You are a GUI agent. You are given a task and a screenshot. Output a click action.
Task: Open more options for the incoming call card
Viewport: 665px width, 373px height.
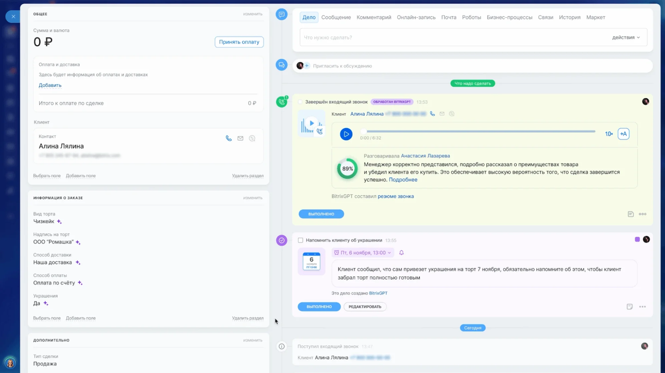coord(642,214)
